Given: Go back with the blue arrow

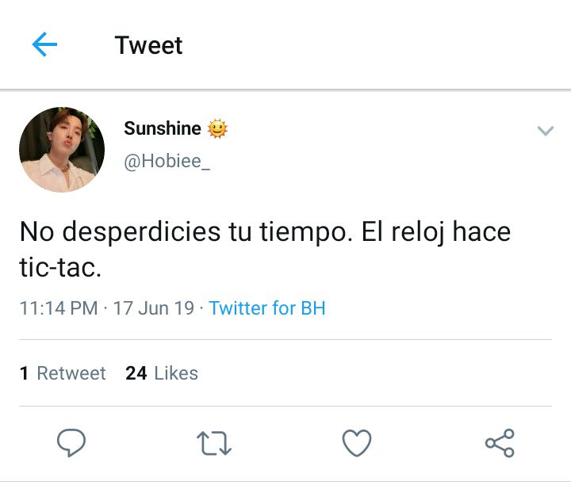Looking at the screenshot, I should pos(44,44).
